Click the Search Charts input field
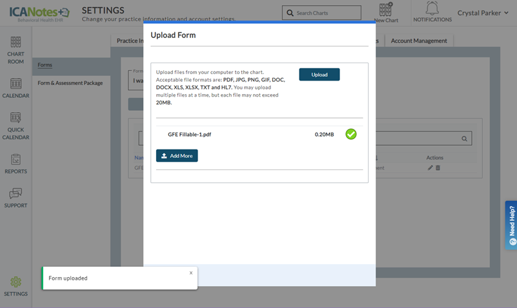517x308 pixels. (321, 13)
